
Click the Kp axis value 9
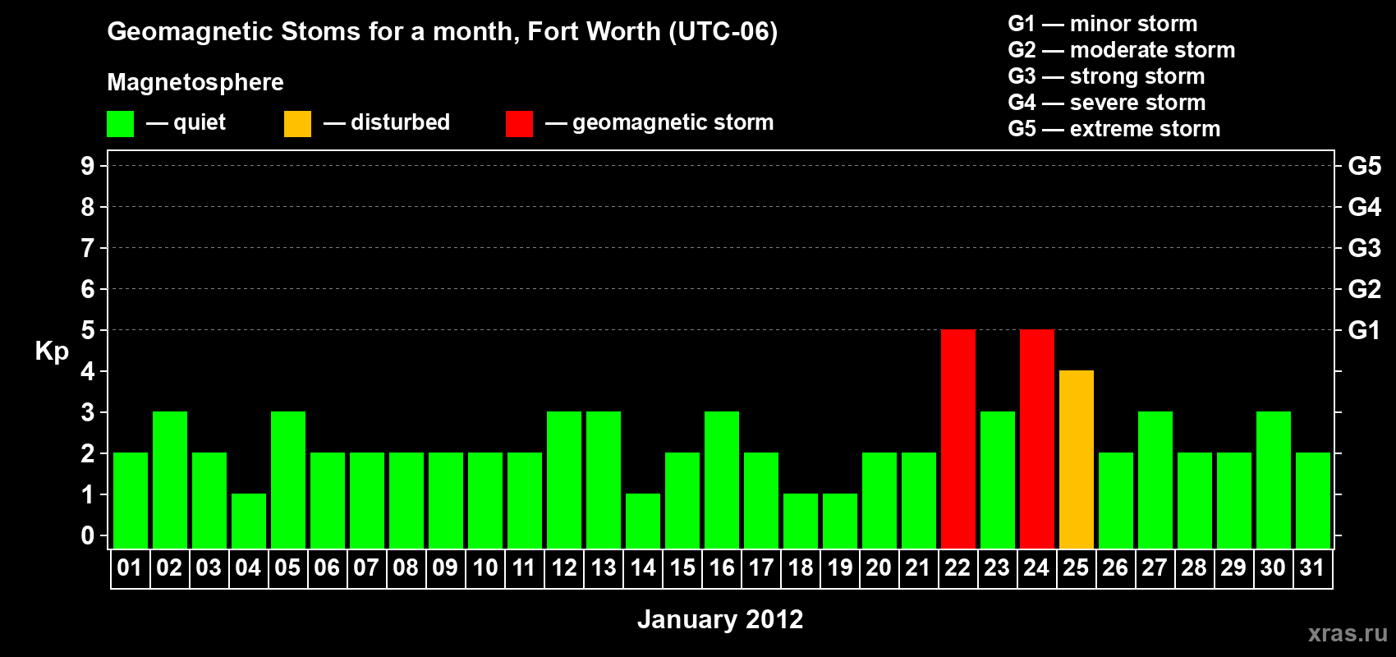click(x=88, y=166)
